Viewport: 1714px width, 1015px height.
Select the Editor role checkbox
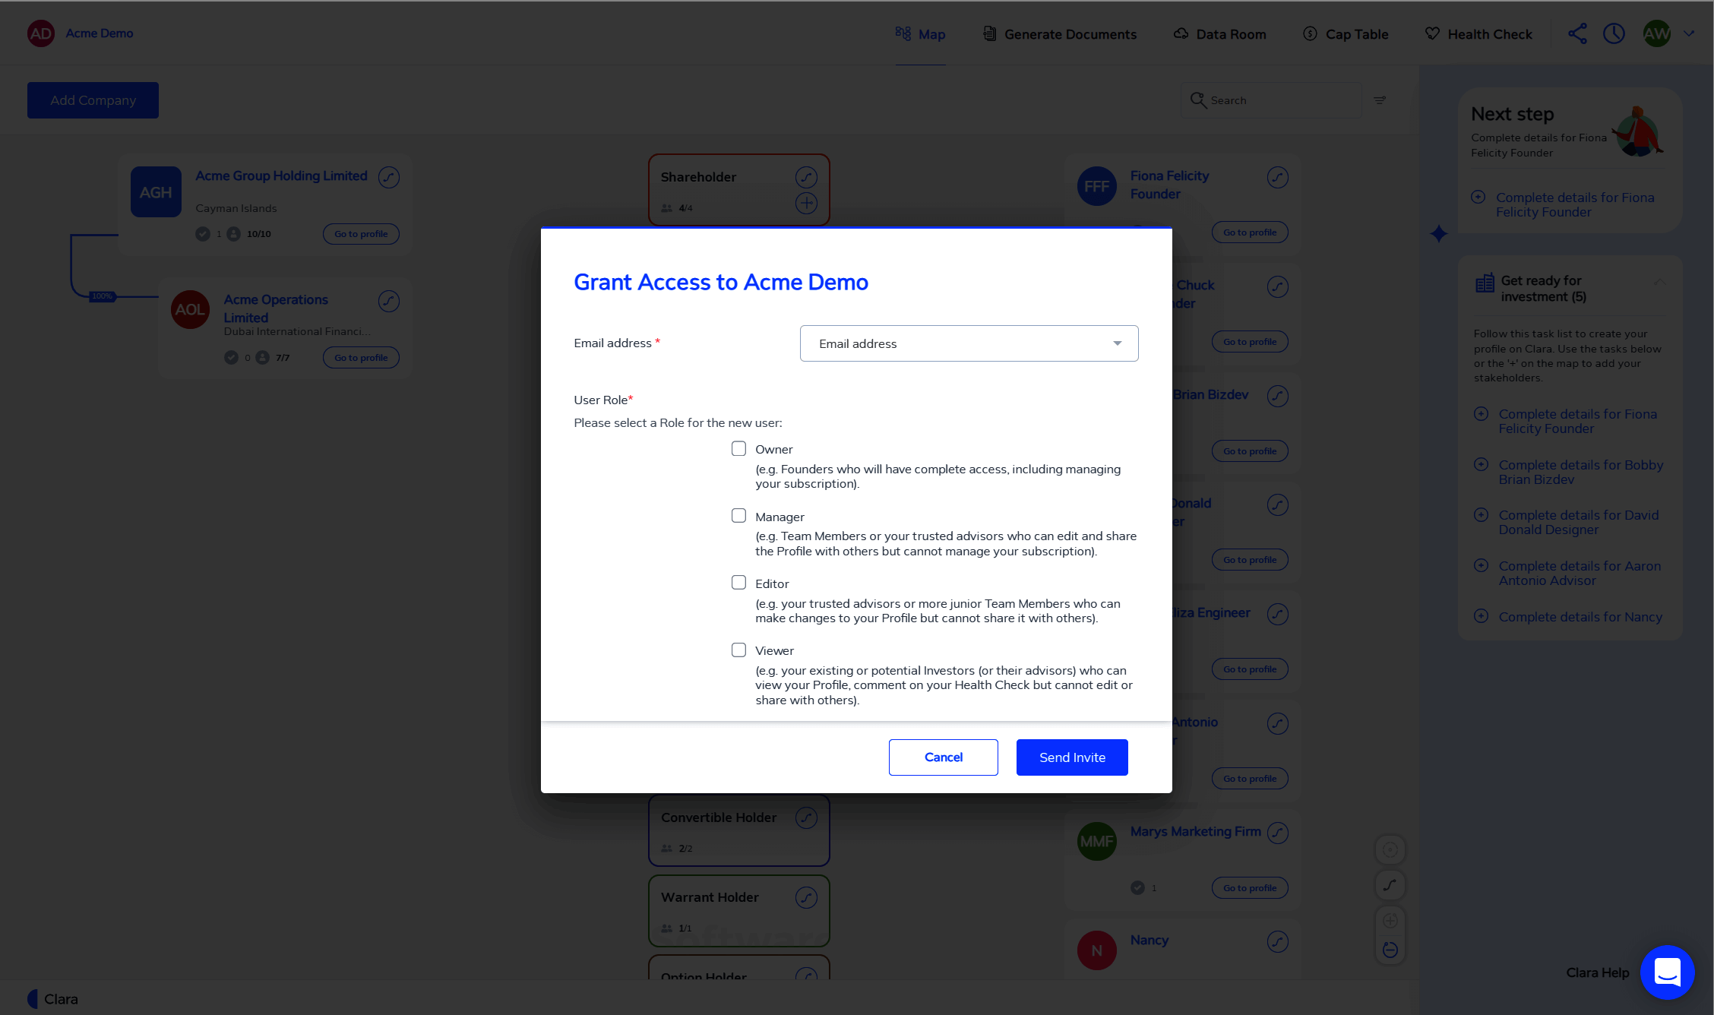click(738, 583)
